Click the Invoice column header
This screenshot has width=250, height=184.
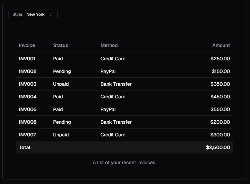(x=27, y=46)
